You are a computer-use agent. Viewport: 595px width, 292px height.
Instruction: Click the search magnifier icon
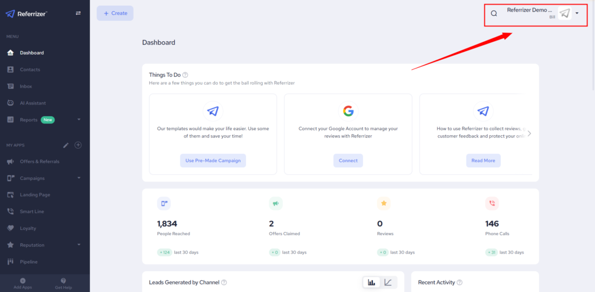coord(494,13)
